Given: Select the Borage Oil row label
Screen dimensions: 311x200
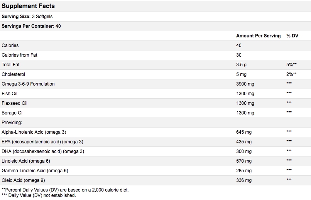Looking at the screenshot, I should (13, 113).
